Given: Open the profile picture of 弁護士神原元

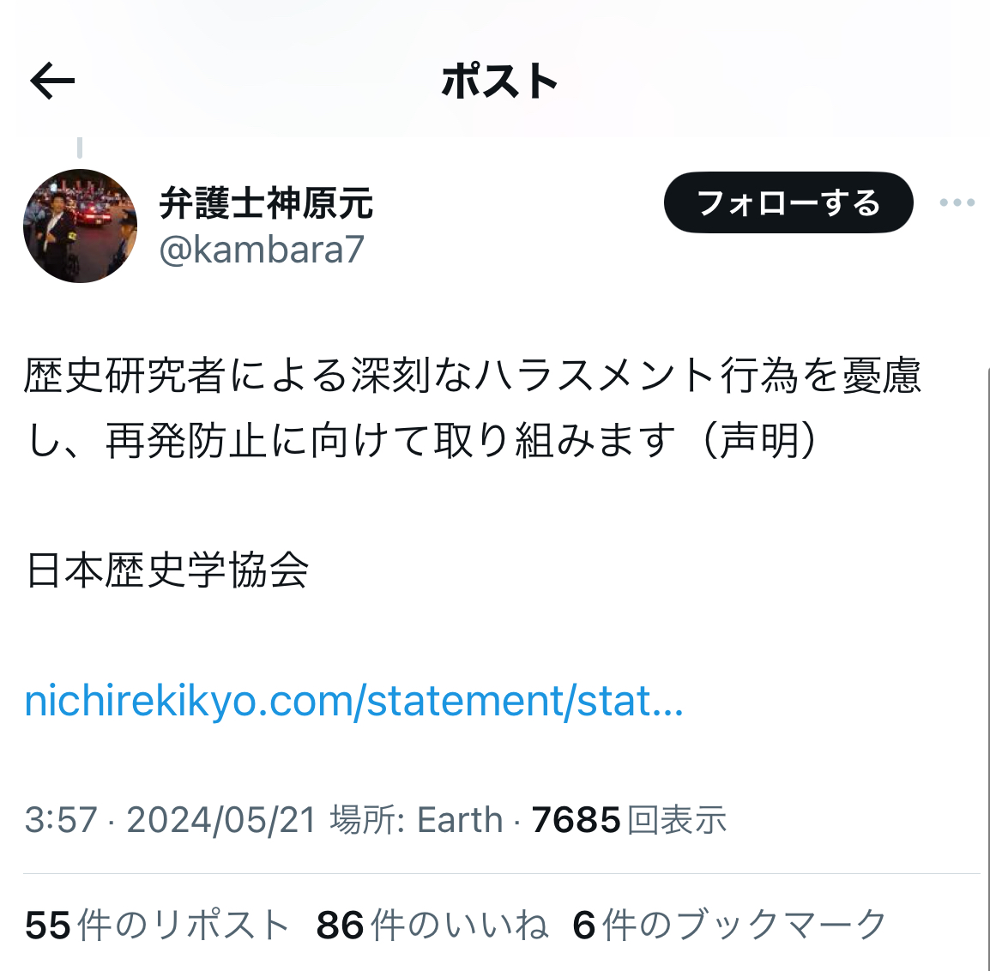Looking at the screenshot, I should (80, 226).
